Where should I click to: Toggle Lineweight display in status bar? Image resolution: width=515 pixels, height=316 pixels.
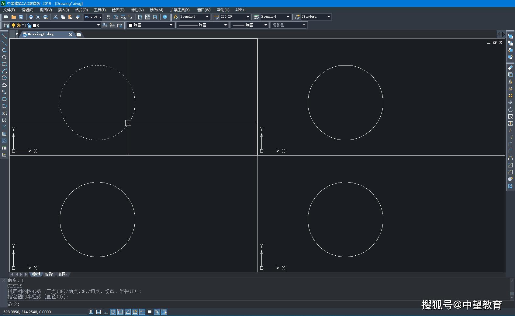[149, 312]
